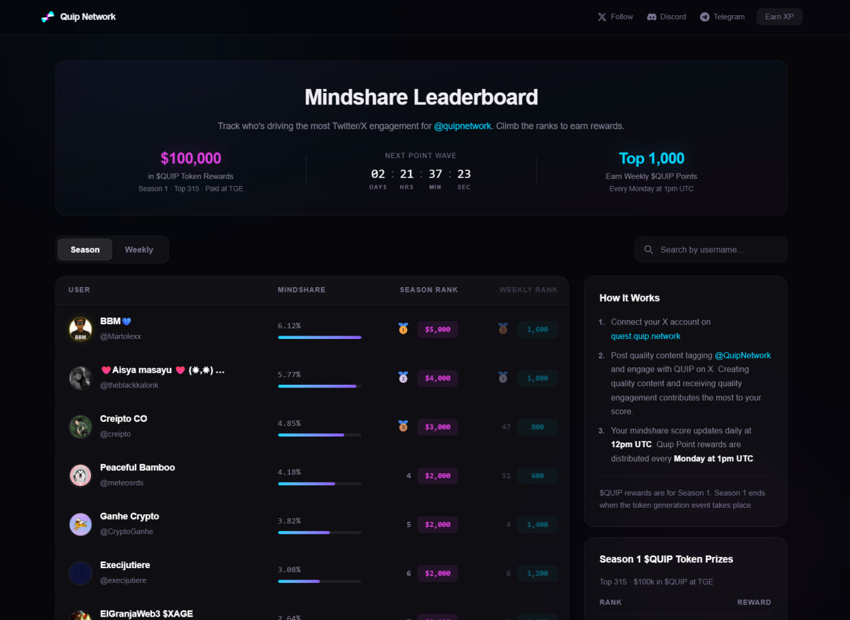This screenshot has height=620, width=850.
Task: Switch to the Season tab
Action: 85,250
